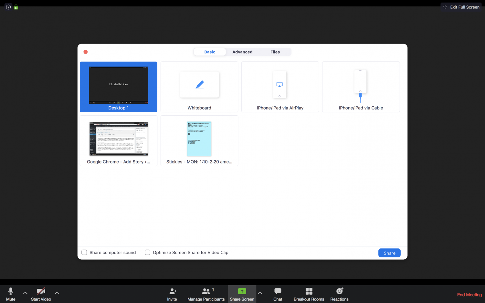Screen dimensions: 485x303
Task: Select the Desktop 1 thumbnail
Action: click(x=119, y=87)
